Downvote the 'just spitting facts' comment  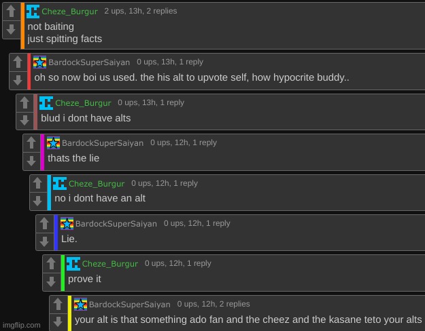pyautogui.click(x=11, y=29)
